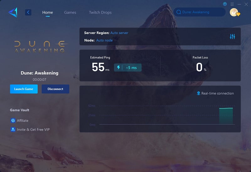Viewport: 251px width, 172px height.
Task: Click the Affiliate icon
Action: click(x=13, y=120)
